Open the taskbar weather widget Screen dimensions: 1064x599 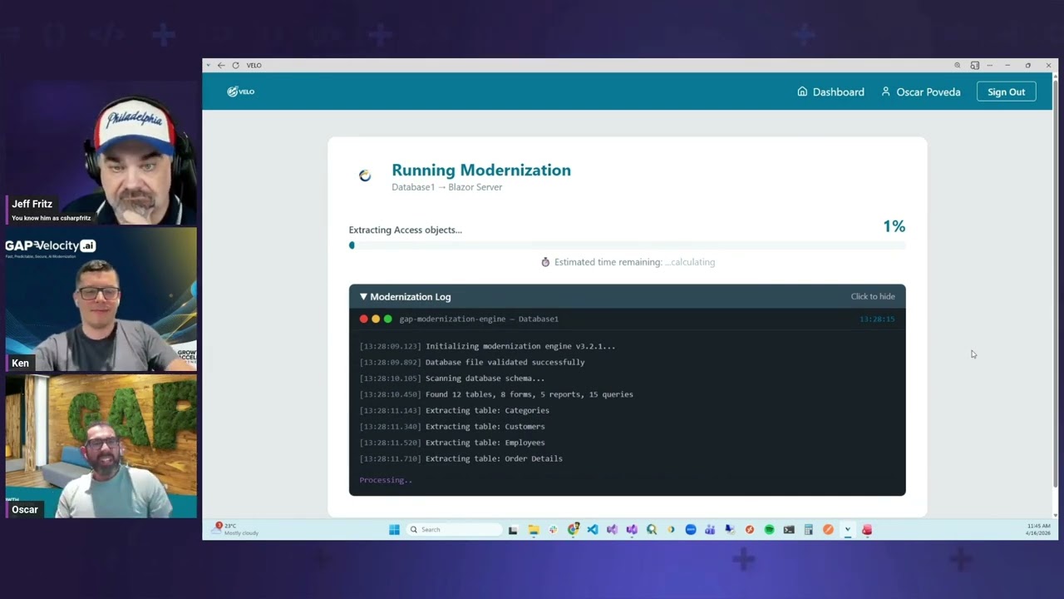coord(236,529)
